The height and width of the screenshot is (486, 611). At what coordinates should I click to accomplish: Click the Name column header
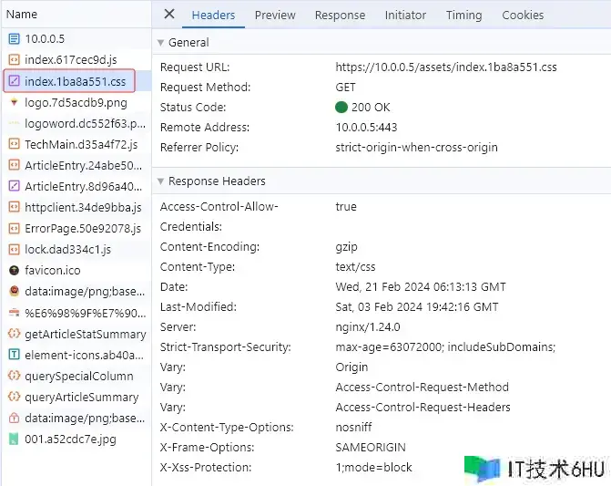[22, 15]
